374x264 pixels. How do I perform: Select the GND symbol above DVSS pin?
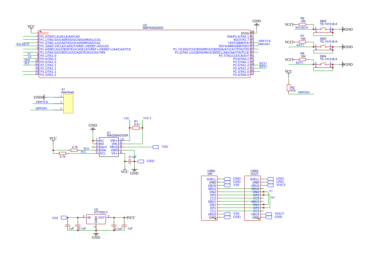coord(257,22)
